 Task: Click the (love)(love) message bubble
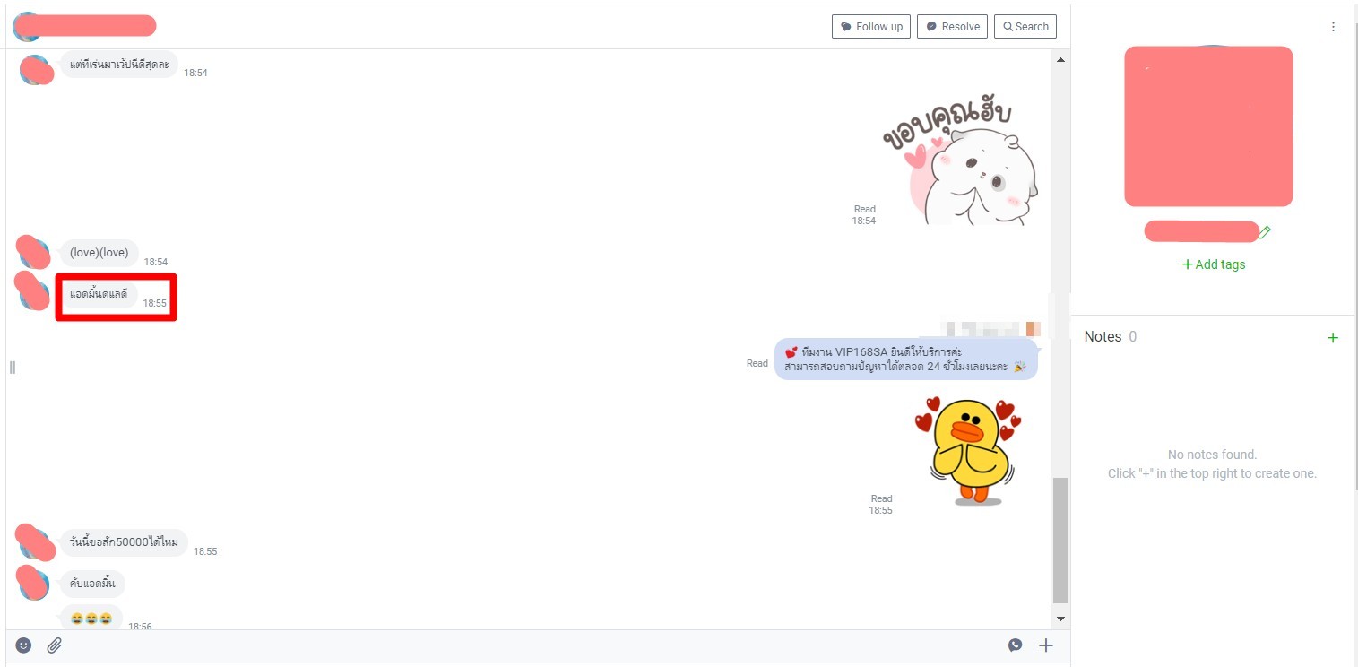tap(99, 253)
